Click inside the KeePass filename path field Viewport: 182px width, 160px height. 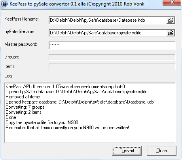[108, 20]
